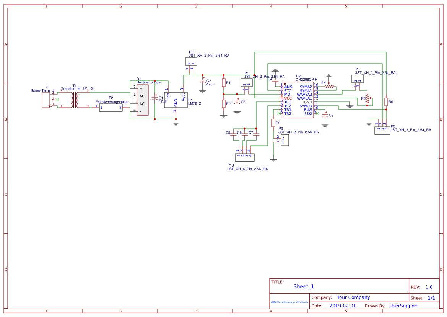
Task: Edit the 2019-02-01 date field
Action: click(x=343, y=306)
